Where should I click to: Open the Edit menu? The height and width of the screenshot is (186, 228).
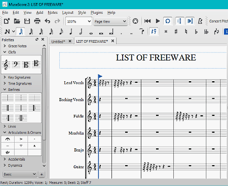tap(16, 13)
